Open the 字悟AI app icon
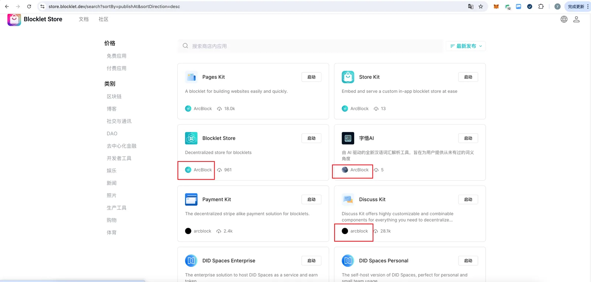The image size is (591, 282). pos(348,138)
